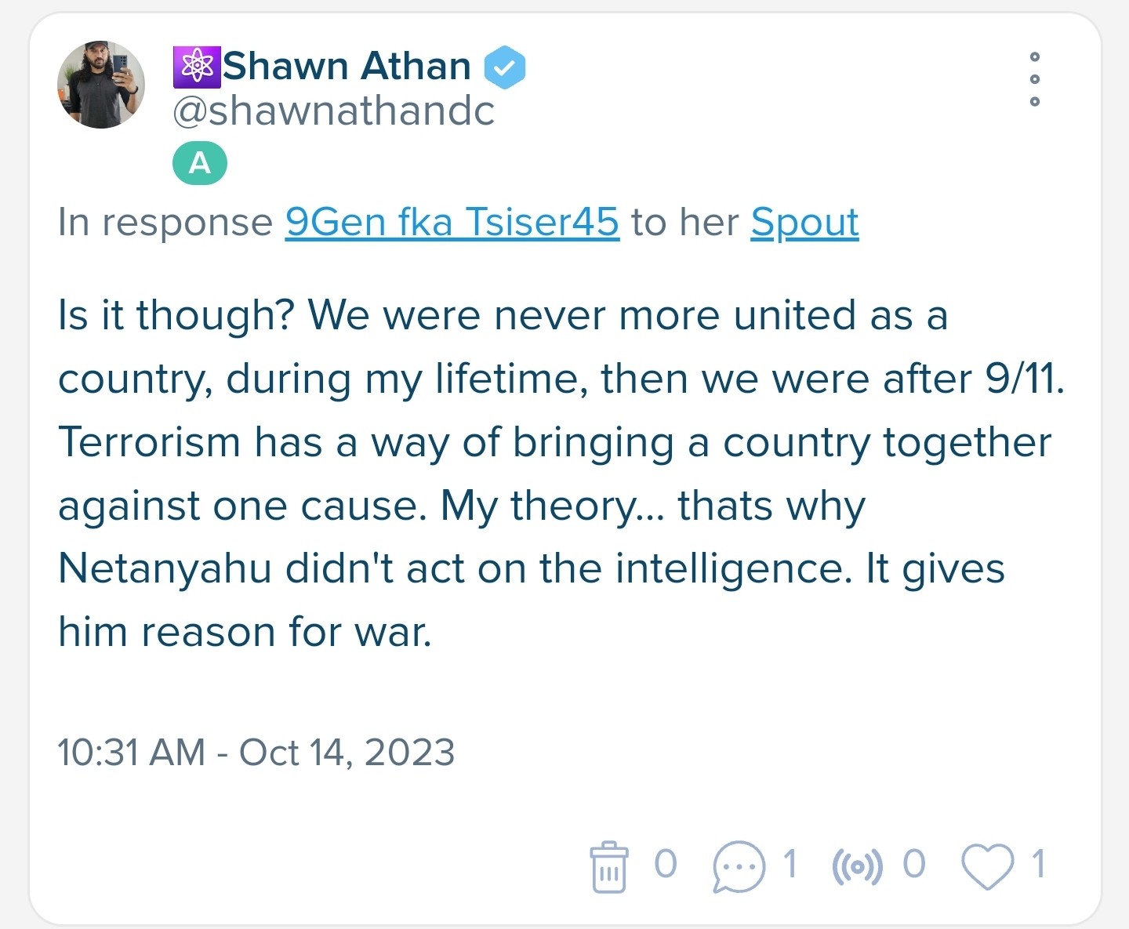Click the 'In response' label text

click(165, 223)
